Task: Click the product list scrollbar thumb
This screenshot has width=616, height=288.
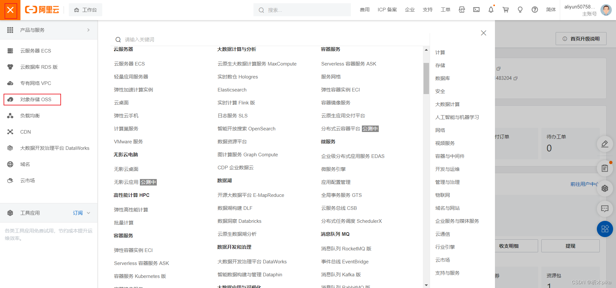Action: [x=426, y=78]
